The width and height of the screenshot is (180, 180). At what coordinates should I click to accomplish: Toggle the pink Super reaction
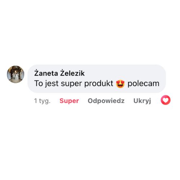click(x=69, y=101)
